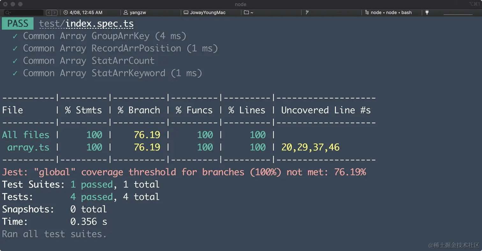Click the uncovered lines 20,29,37,46 text

[310, 147]
